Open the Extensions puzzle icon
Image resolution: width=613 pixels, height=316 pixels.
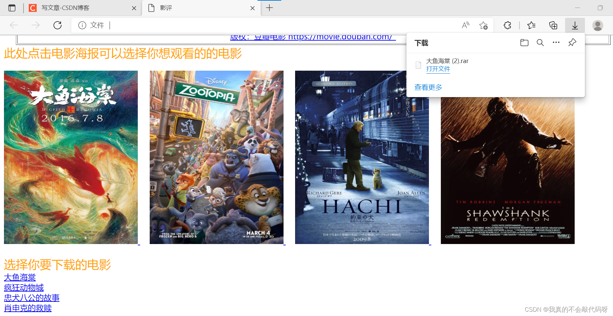point(507,25)
